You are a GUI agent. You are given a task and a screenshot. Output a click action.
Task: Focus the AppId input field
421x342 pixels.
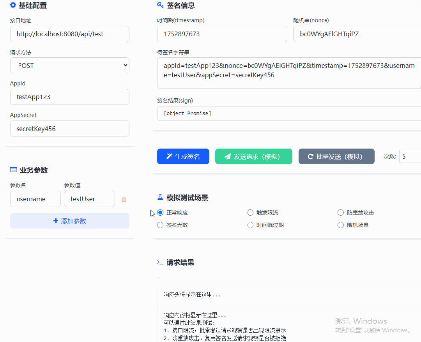(x=70, y=97)
